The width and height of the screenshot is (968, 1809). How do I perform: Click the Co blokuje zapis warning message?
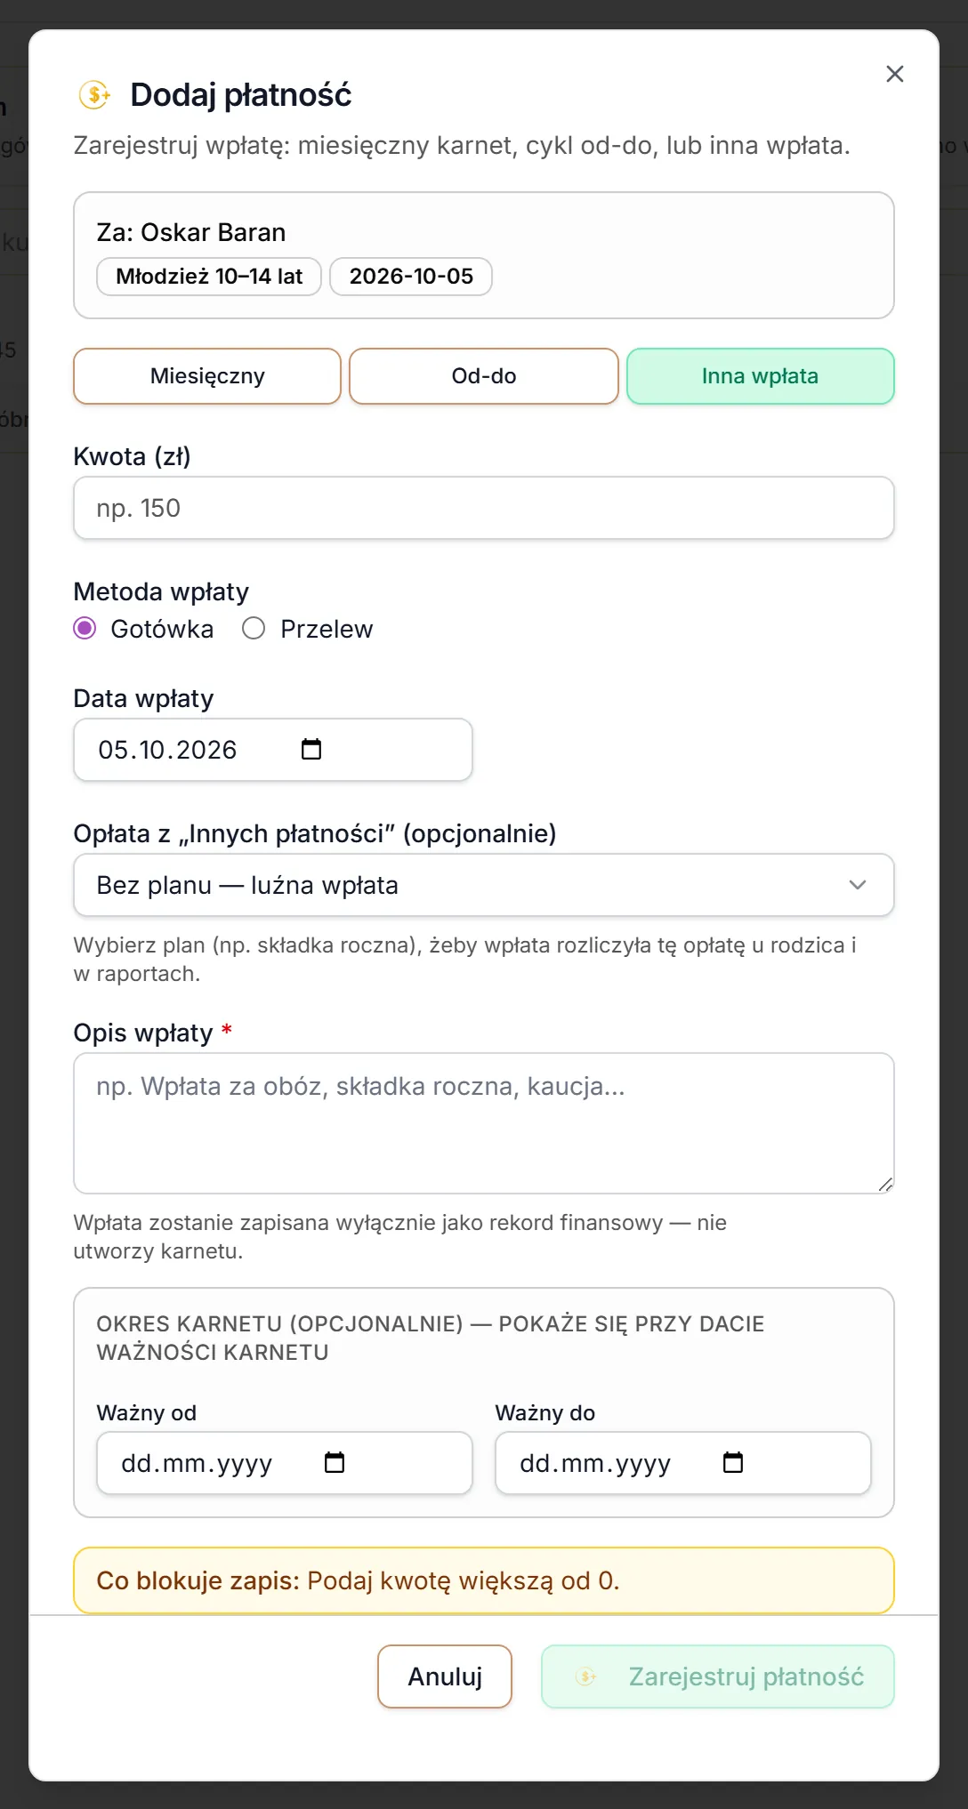coord(484,1580)
